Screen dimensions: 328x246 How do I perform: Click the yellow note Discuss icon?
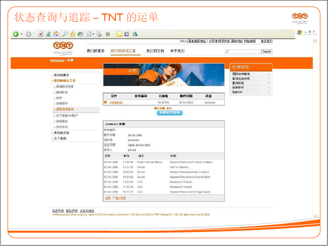pyautogui.click(x=119, y=34)
